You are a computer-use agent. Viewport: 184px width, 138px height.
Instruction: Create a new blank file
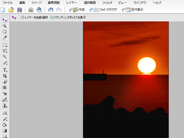tap(3, 10)
